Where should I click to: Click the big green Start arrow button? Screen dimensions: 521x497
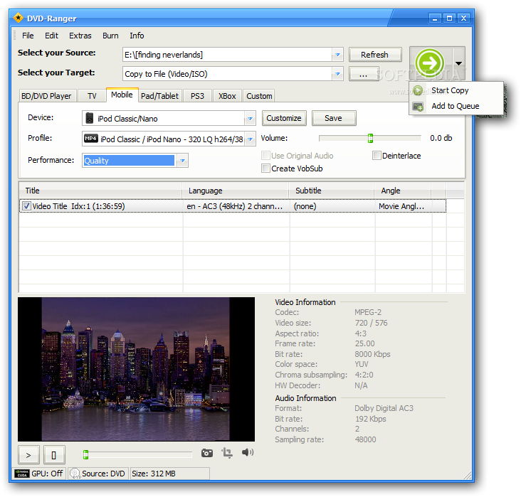pyautogui.click(x=430, y=63)
